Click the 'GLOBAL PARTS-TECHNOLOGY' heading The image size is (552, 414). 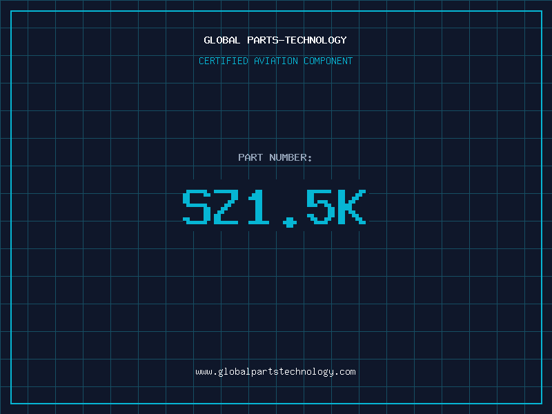click(275, 40)
